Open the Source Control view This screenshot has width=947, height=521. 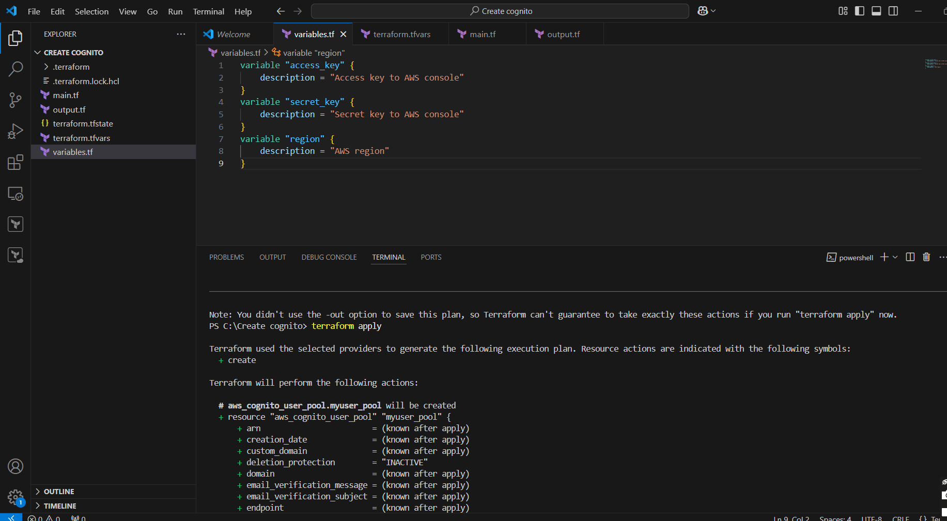tap(15, 100)
